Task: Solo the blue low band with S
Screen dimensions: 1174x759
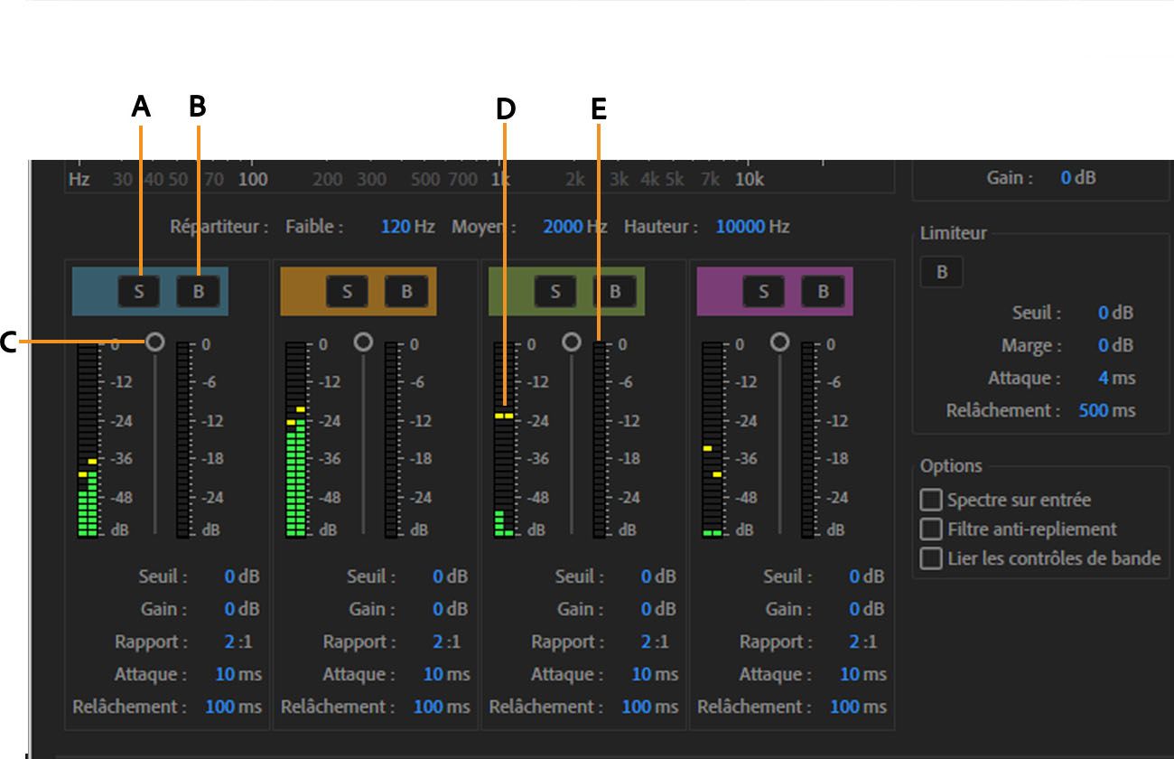Action: (x=140, y=292)
